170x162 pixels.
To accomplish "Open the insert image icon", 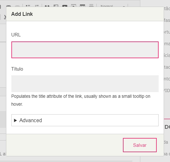I will [56, 6].
